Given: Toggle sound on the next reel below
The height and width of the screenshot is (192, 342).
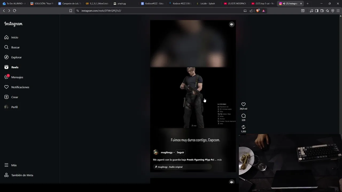Looking at the screenshot, I should [x=232, y=182].
